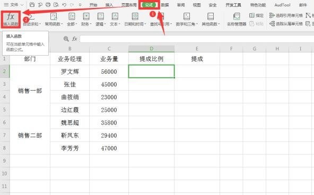Click the Insert Function fx button
314x195 pixels.
coord(11,20)
